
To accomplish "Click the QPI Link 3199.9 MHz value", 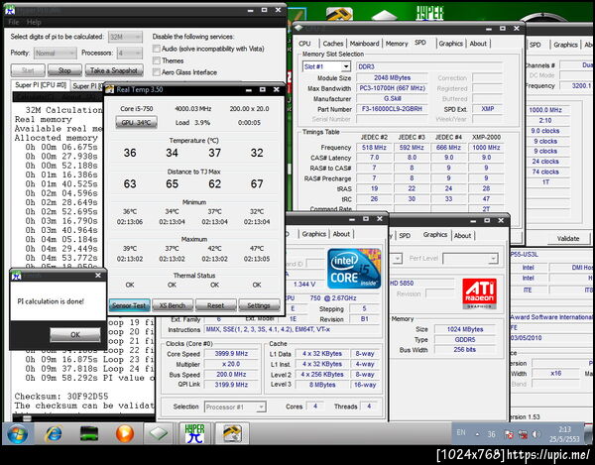I will pos(231,385).
